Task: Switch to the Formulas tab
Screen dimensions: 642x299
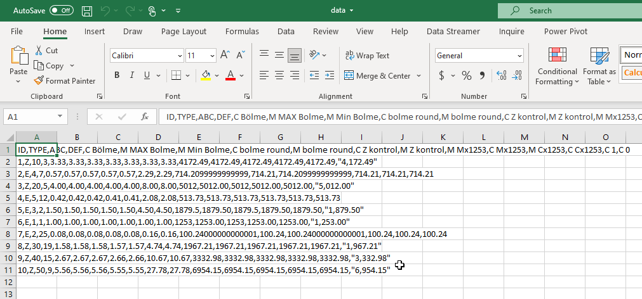Action: [x=242, y=32]
